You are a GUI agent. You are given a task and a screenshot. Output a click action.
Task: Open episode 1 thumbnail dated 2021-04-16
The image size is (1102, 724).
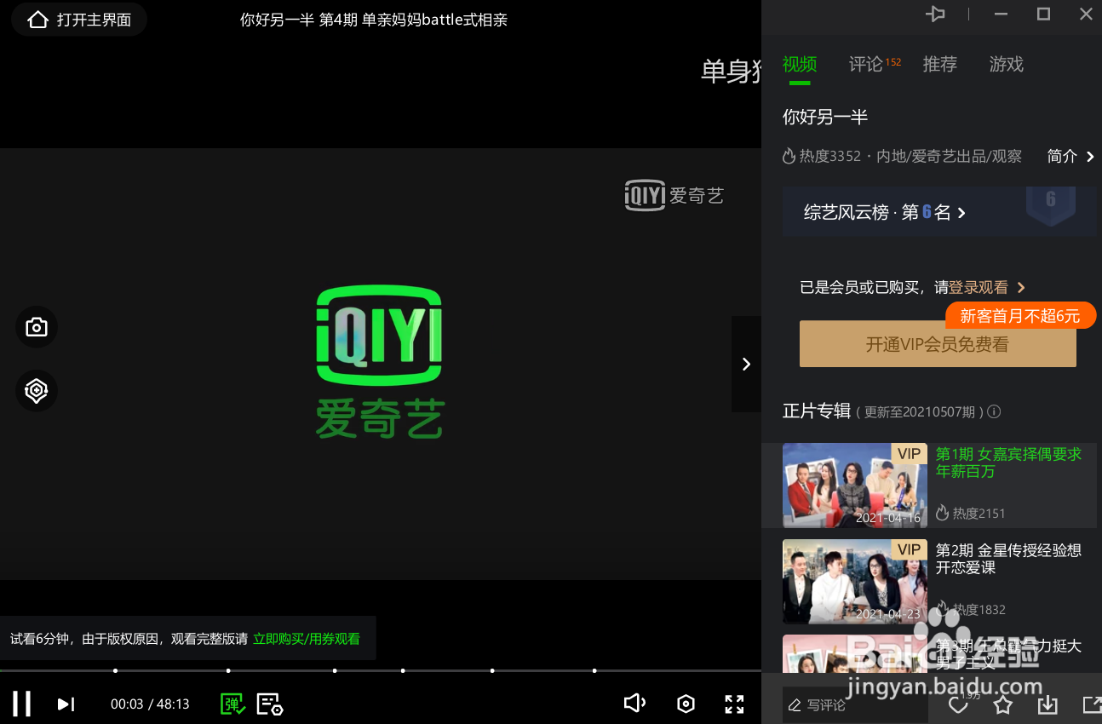pos(855,486)
